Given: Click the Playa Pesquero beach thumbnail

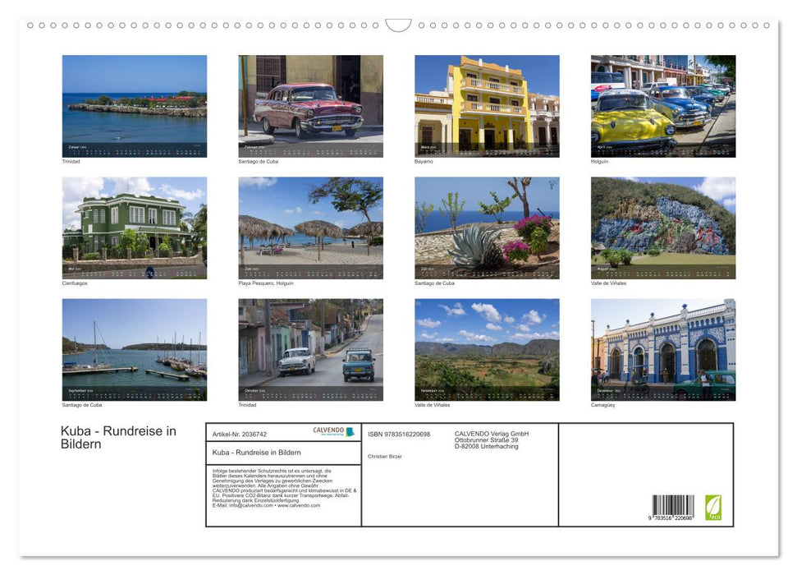Looking at the screenshot, I should pyautogui.click(x=310, y=227).
